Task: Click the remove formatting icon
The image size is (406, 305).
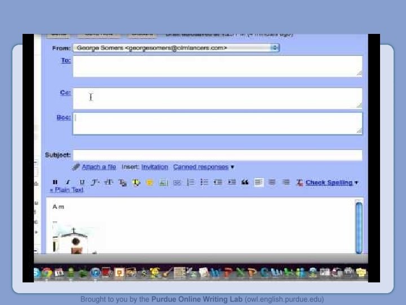Action: tap(299, 182)
